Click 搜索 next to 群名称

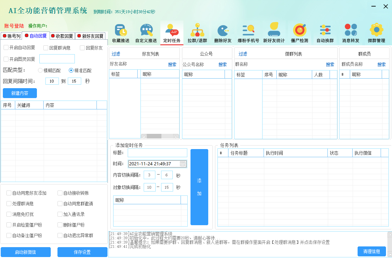[x=330, y=65]
